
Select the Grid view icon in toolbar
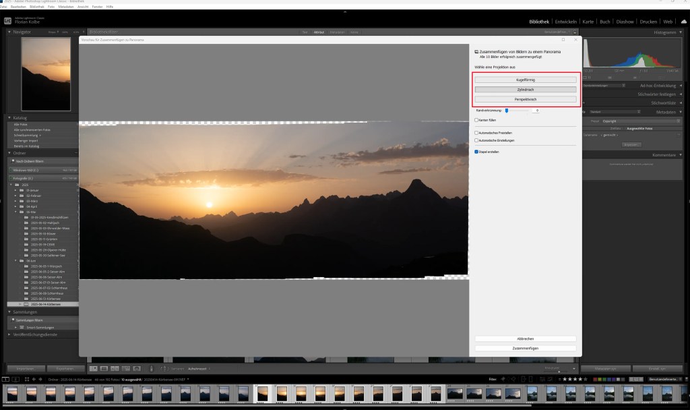pyautogui.click(x=93, y=368)
